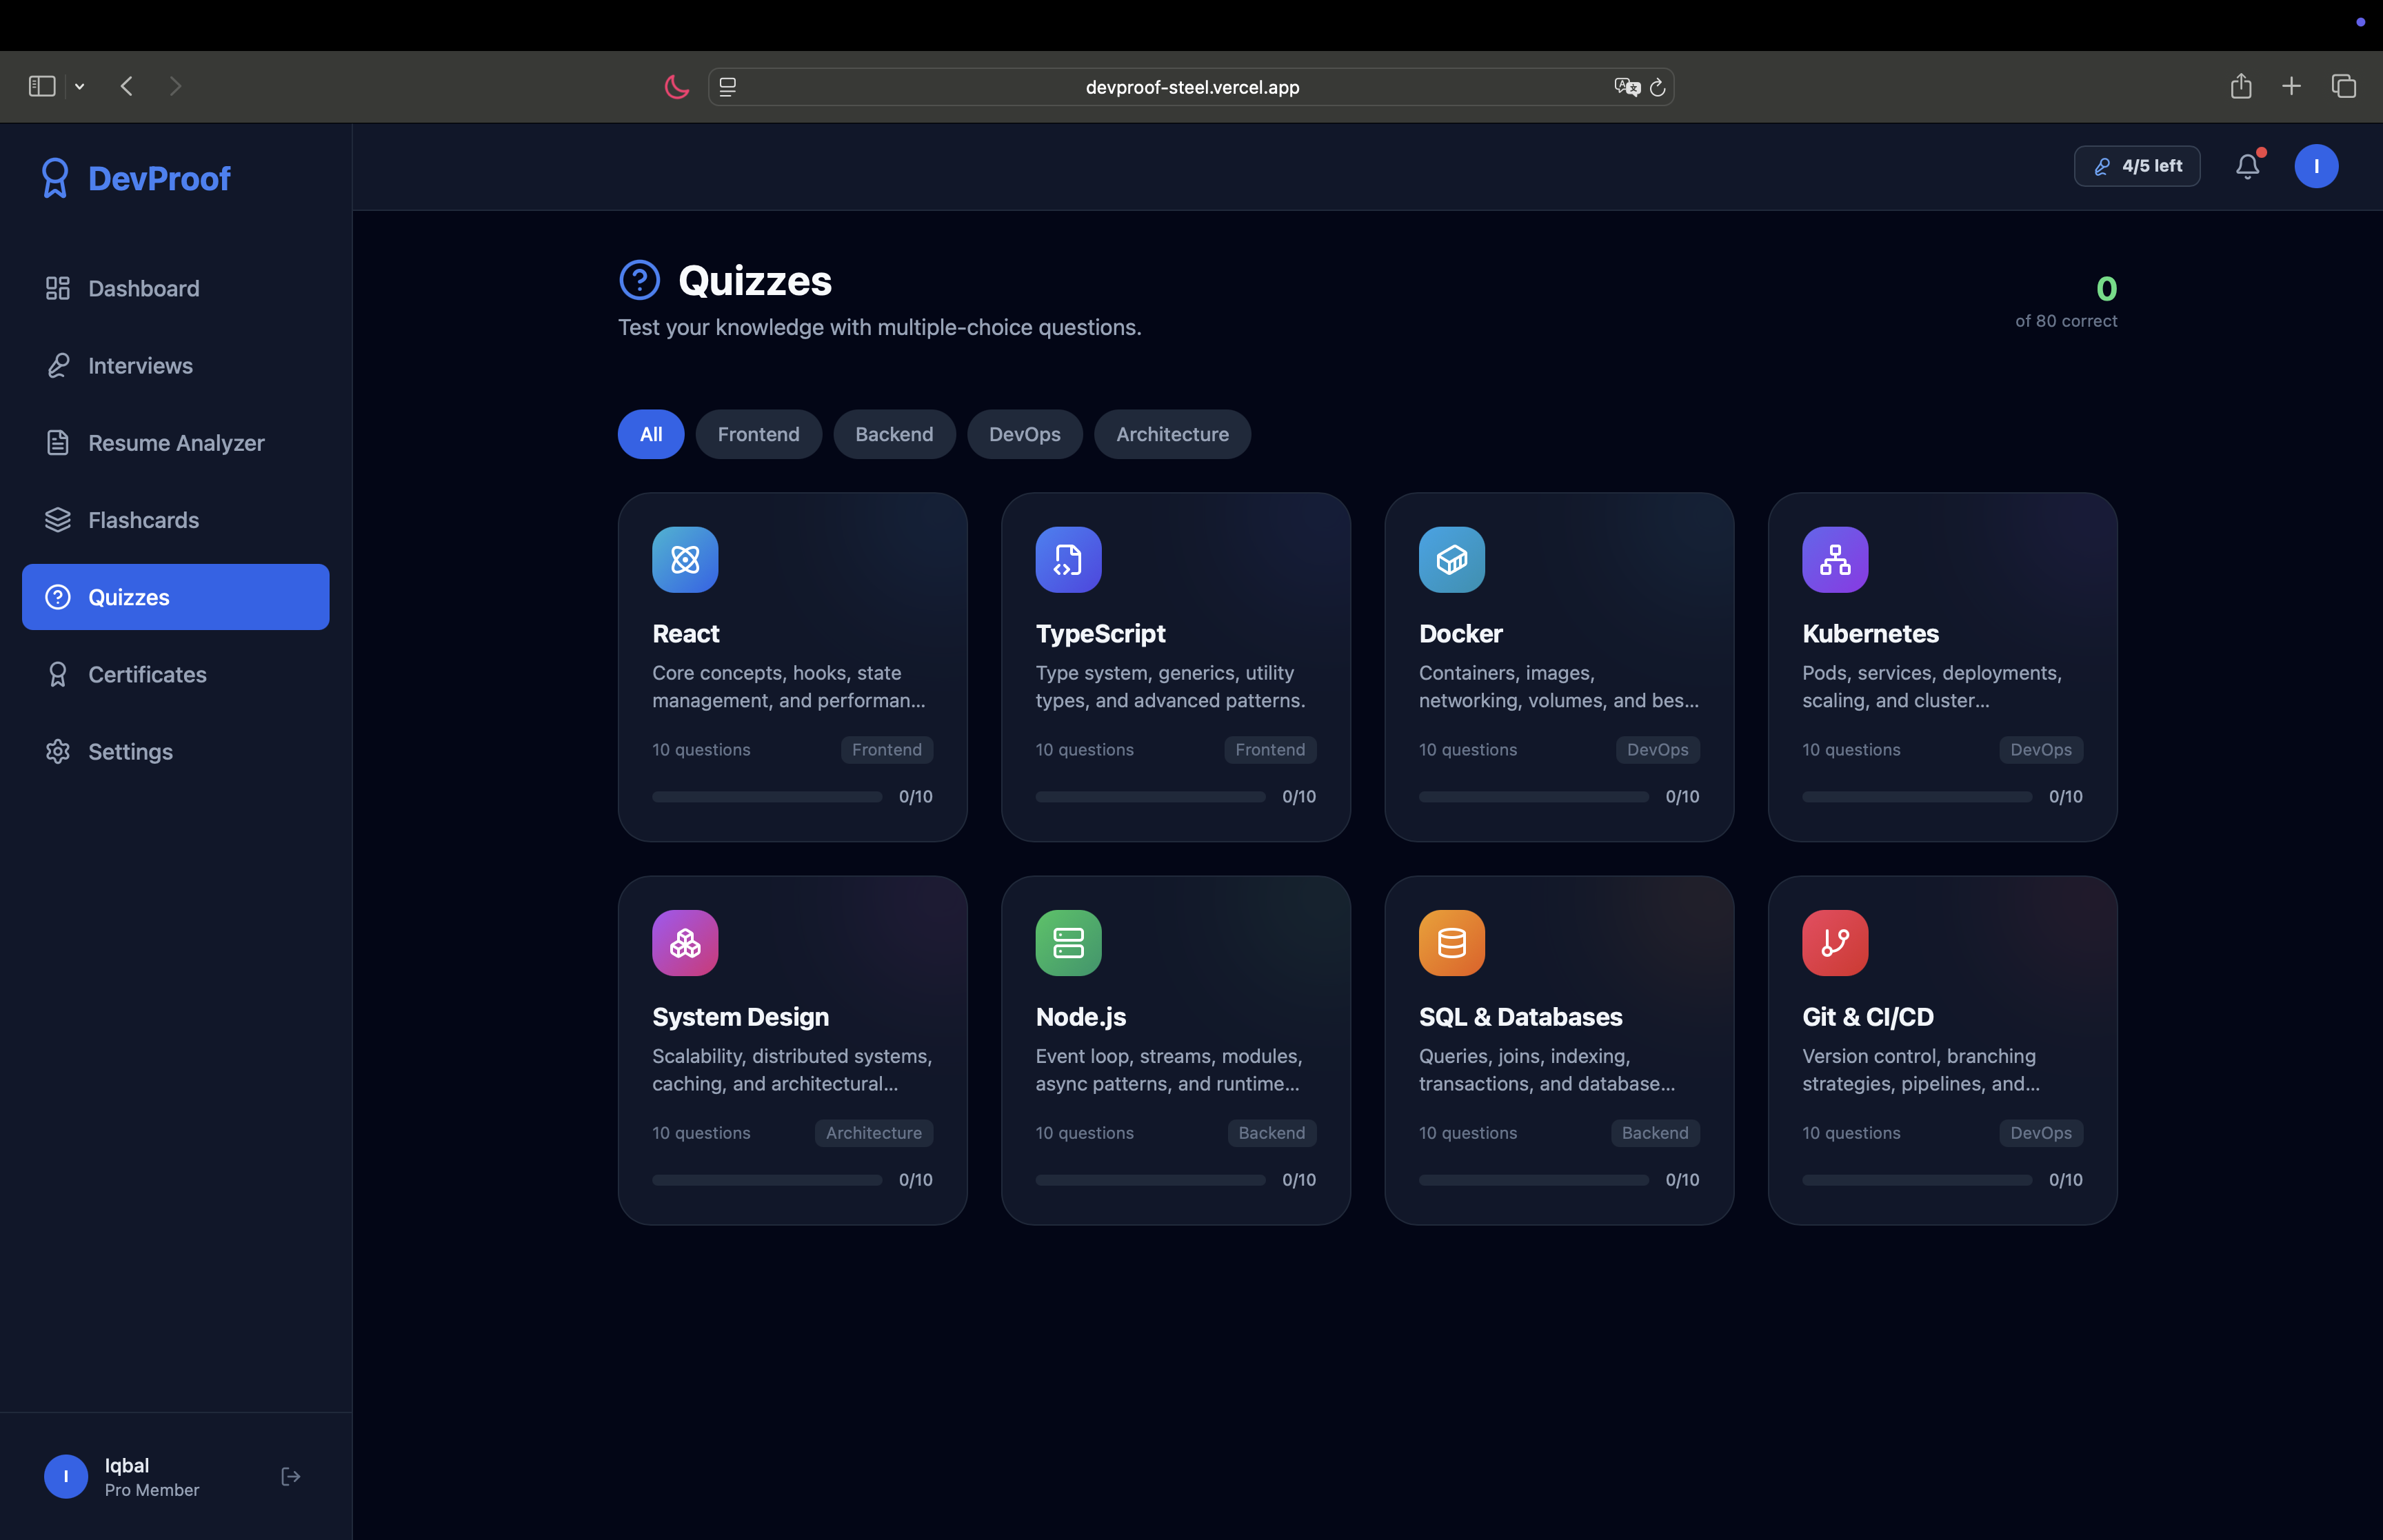Click the Node.js server icon
Image resolution: width=2383 pixels, height=1540 pixels.
pos(1068,943)
